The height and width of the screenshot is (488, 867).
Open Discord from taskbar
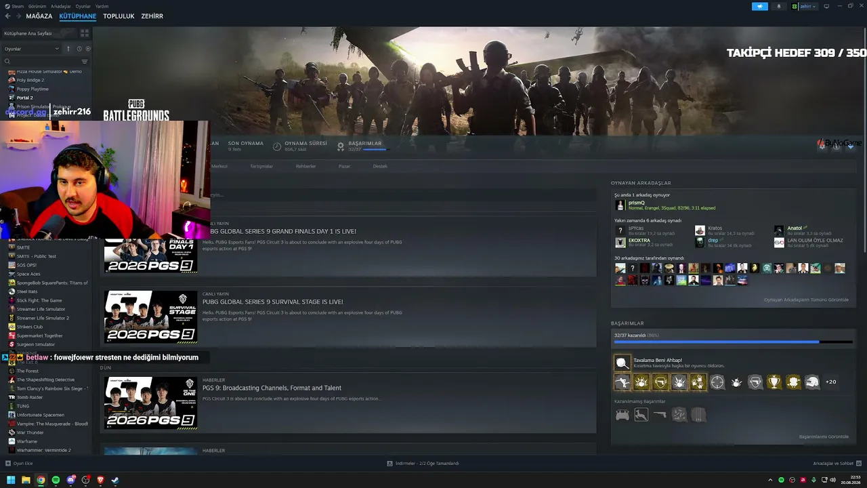(70, 480)
